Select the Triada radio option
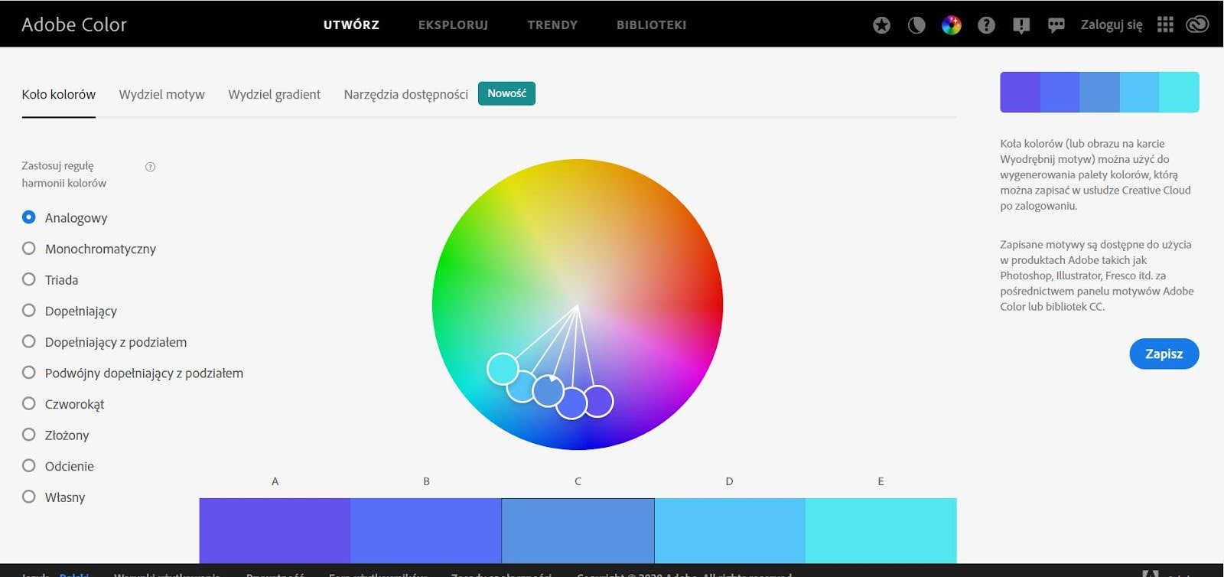This screenshot has height=577, width=1224. [29, 279]
